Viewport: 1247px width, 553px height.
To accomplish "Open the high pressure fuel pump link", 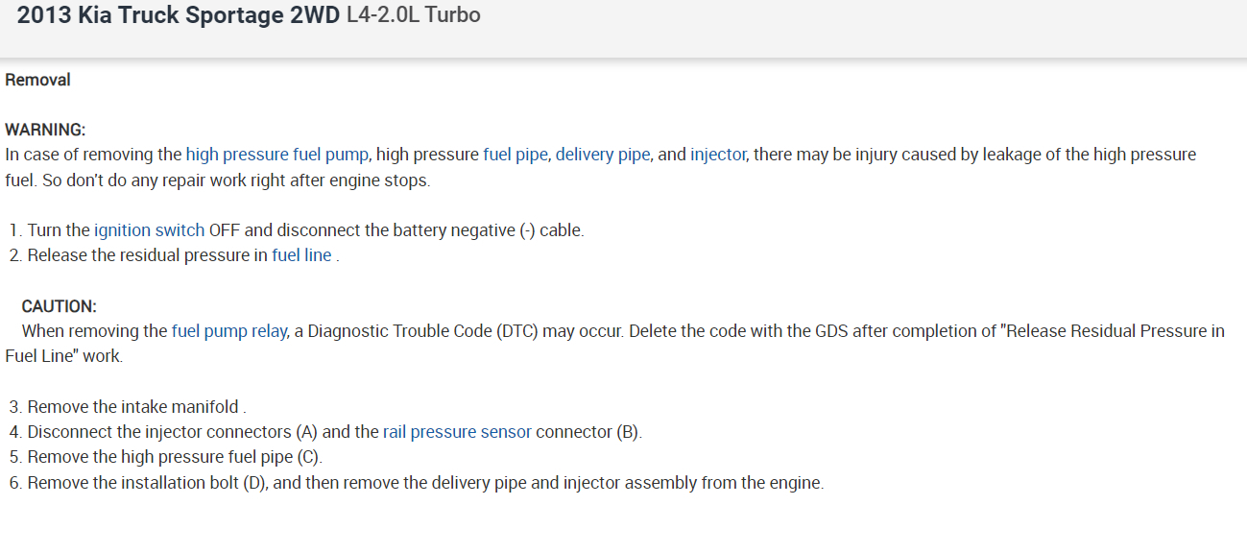I will [278, 155].
